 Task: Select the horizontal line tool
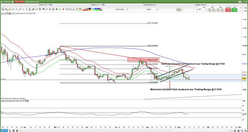[x=23, y=9]
